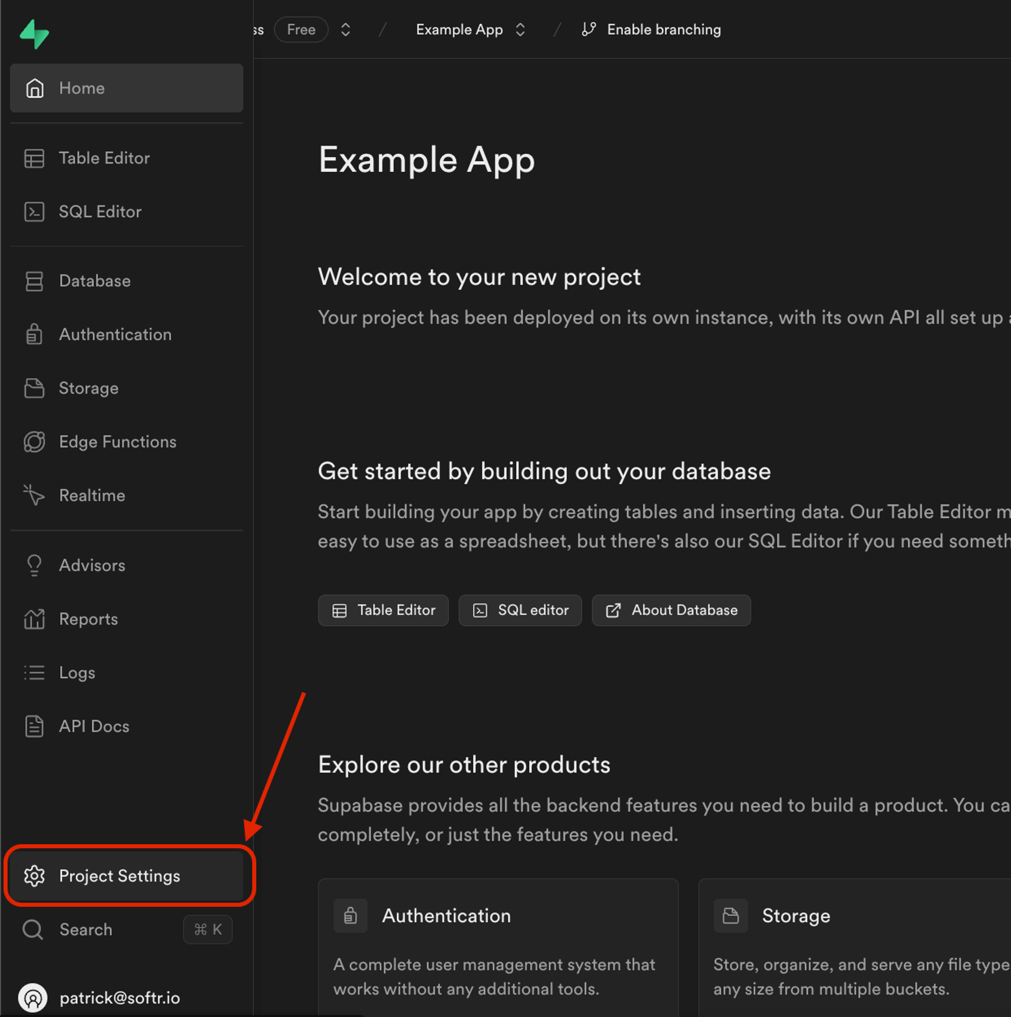Screen dimensions: 1011x1017
Task: Click the API Docs sidebar item
Action: click(95, 725)
